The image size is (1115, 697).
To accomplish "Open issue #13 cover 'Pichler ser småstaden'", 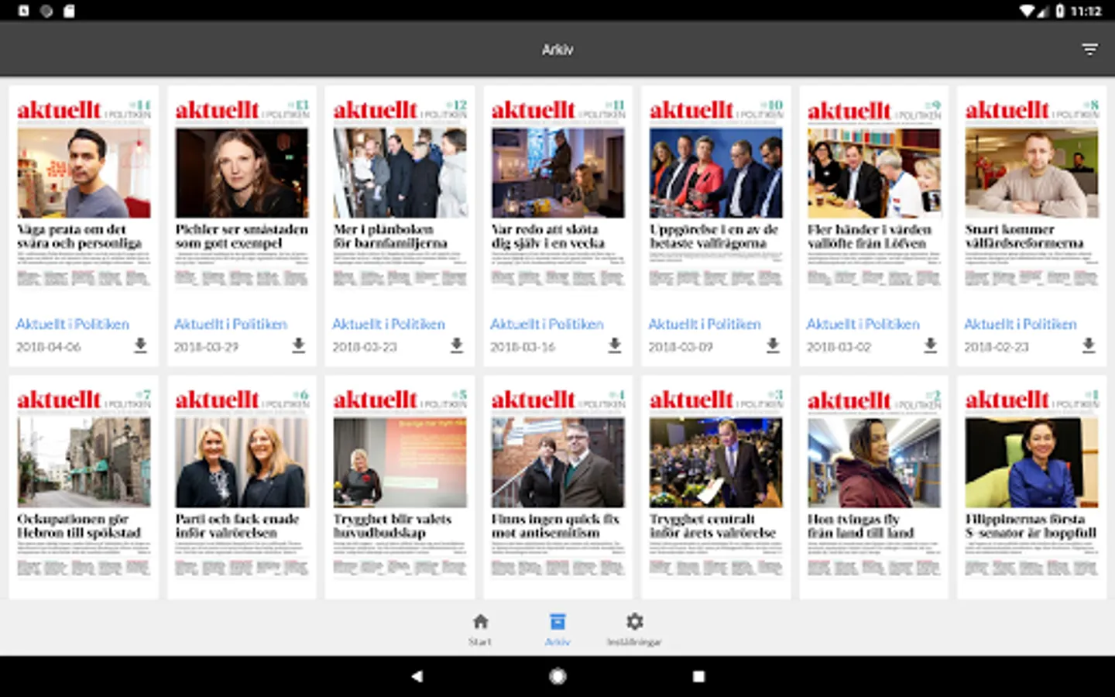I will [242, 194].
